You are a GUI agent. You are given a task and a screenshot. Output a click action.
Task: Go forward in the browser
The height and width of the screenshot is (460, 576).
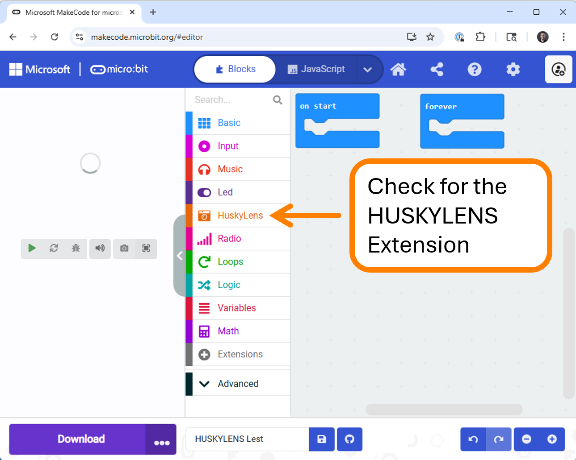tap(34, 37)
